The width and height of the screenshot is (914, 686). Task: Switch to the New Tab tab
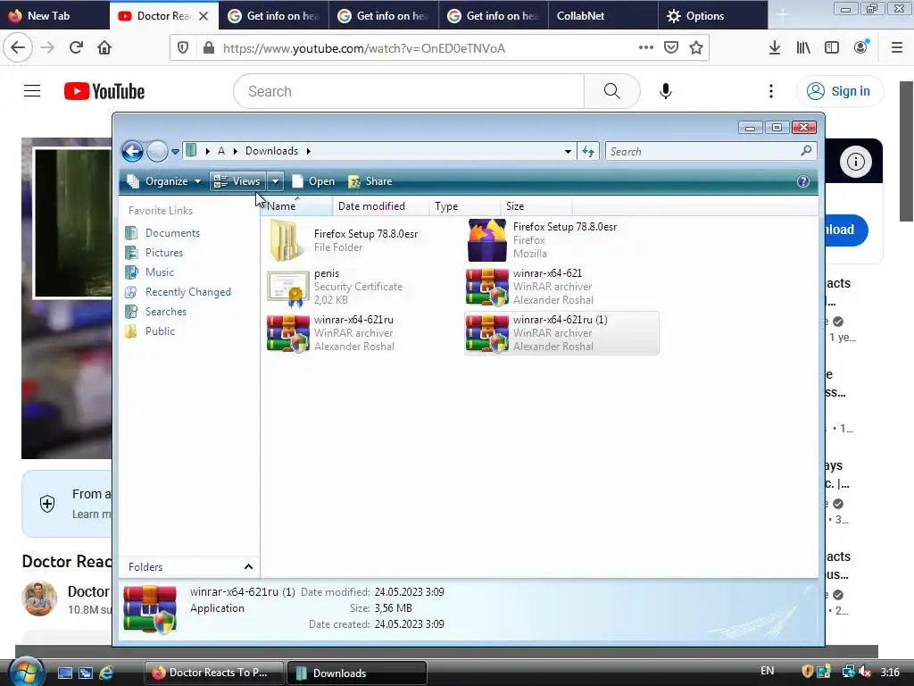tap(54, 16)
